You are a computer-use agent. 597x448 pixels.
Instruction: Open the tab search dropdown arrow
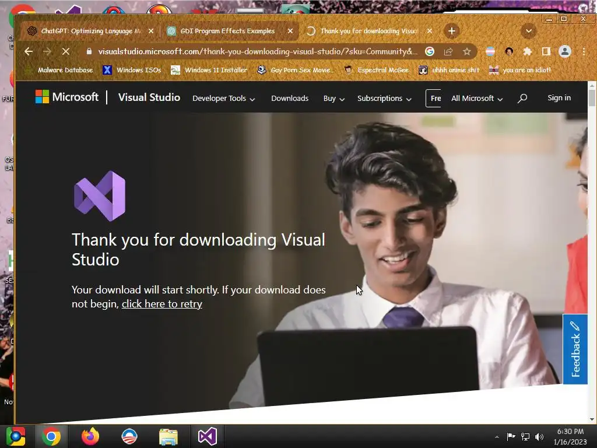pyautogui.click(x=528, y=31)
